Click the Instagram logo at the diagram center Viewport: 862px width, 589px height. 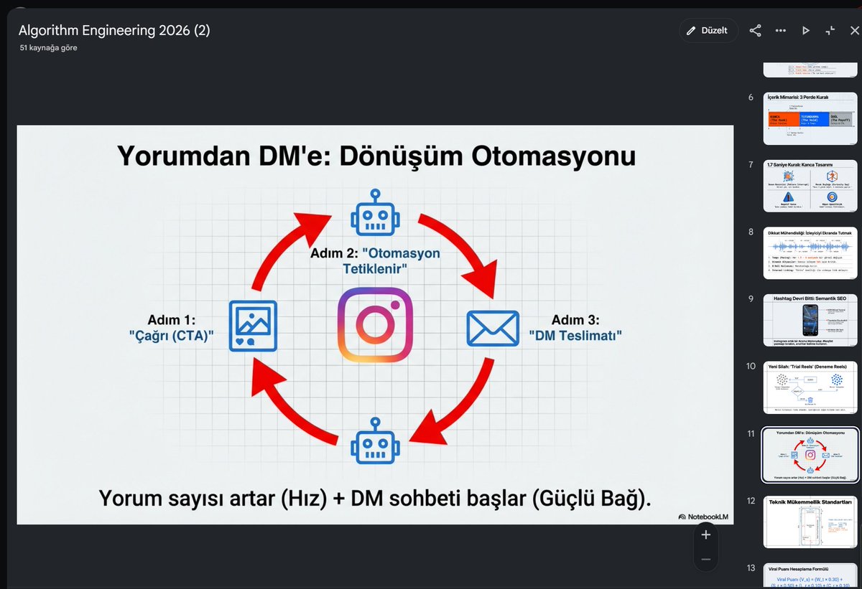tap(375, 324)
